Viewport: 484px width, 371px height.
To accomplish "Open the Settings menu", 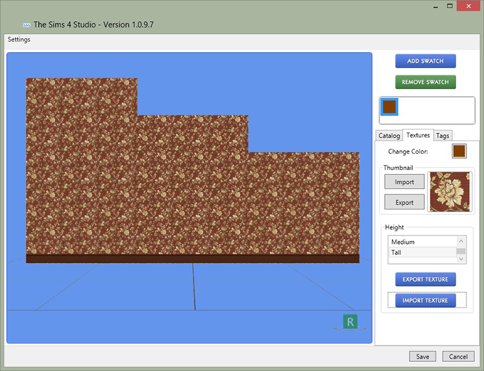I will click(19, 40).
